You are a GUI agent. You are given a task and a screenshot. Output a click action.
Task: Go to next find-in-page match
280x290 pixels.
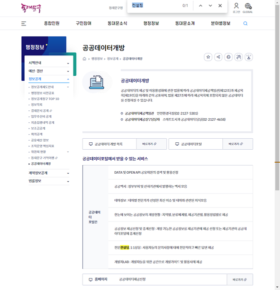click(x=210, y=5)
